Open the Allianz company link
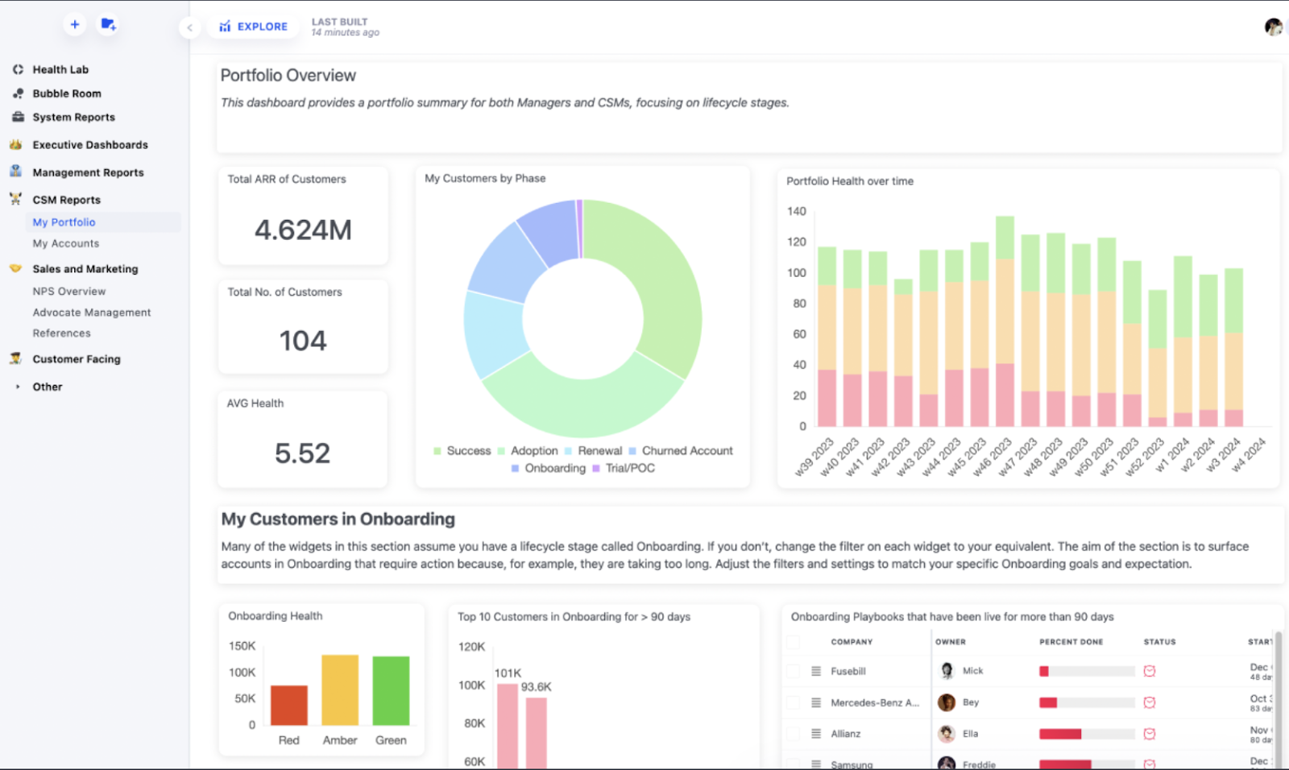This screenshot has width=1289, height=770. point(846,734)
